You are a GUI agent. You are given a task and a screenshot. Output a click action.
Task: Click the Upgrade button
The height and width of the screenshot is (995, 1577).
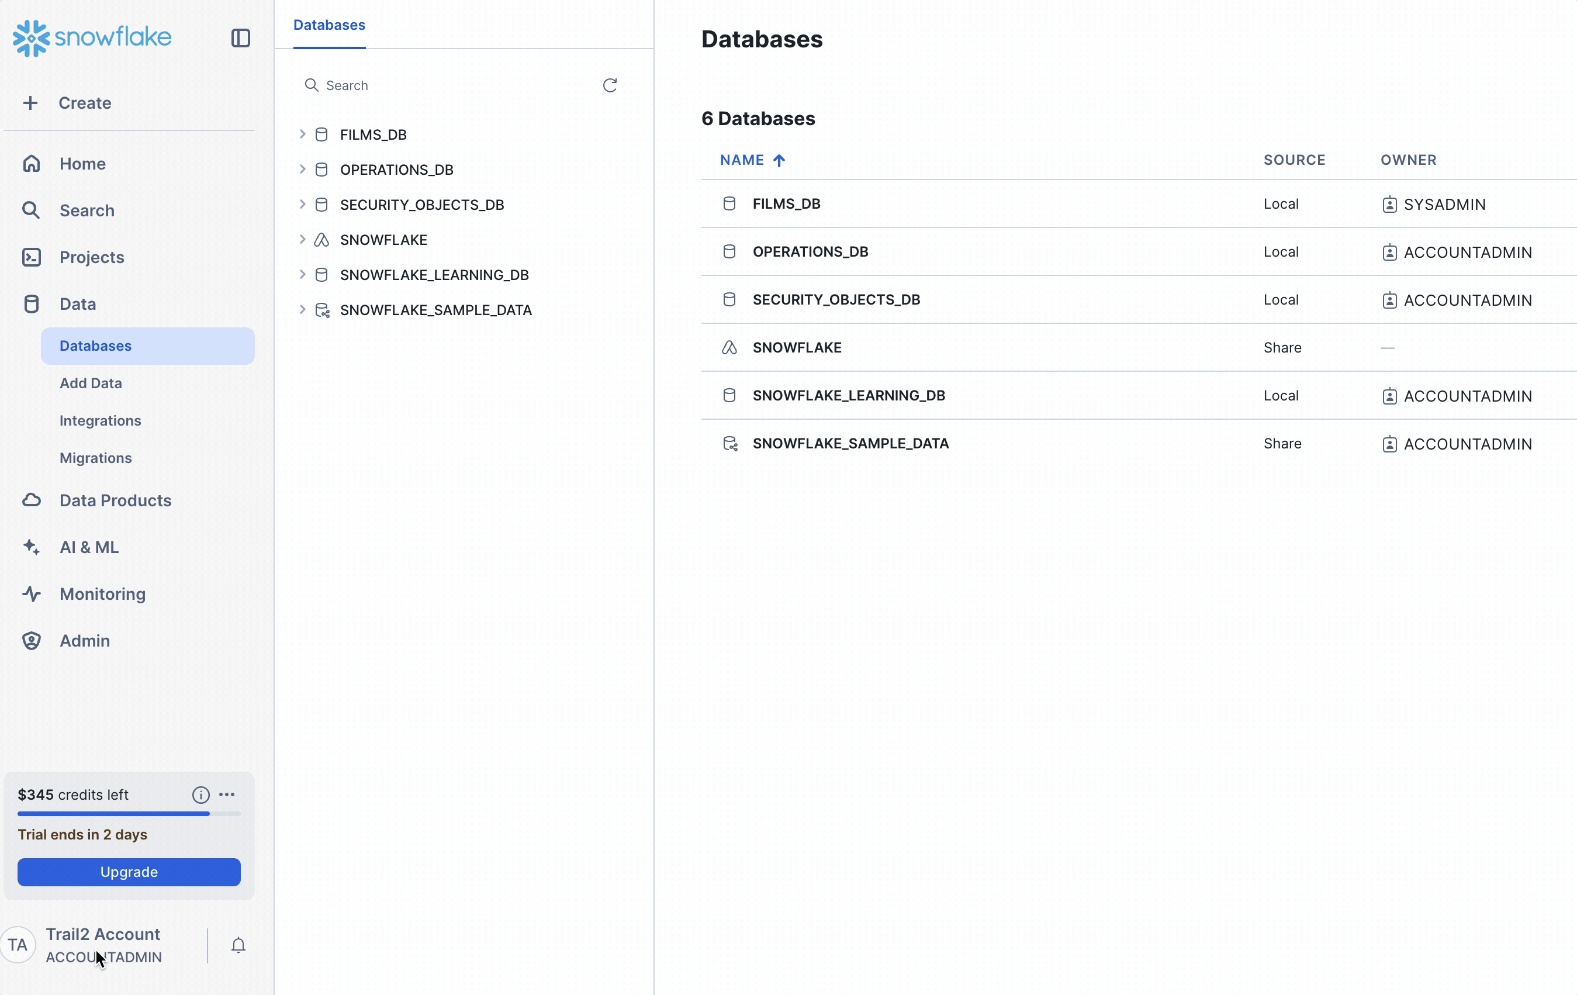[x=129, y=872]
